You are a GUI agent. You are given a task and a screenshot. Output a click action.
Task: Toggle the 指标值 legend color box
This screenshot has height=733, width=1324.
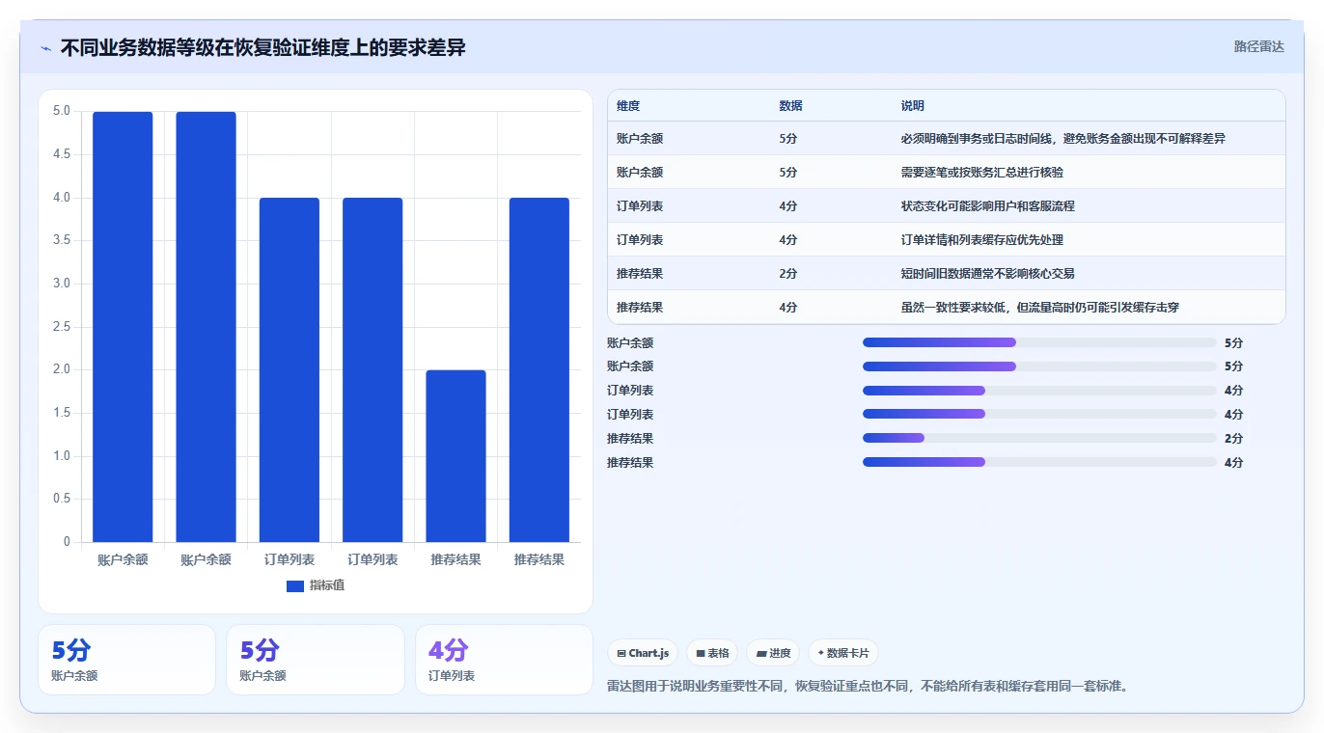[295, 586]
